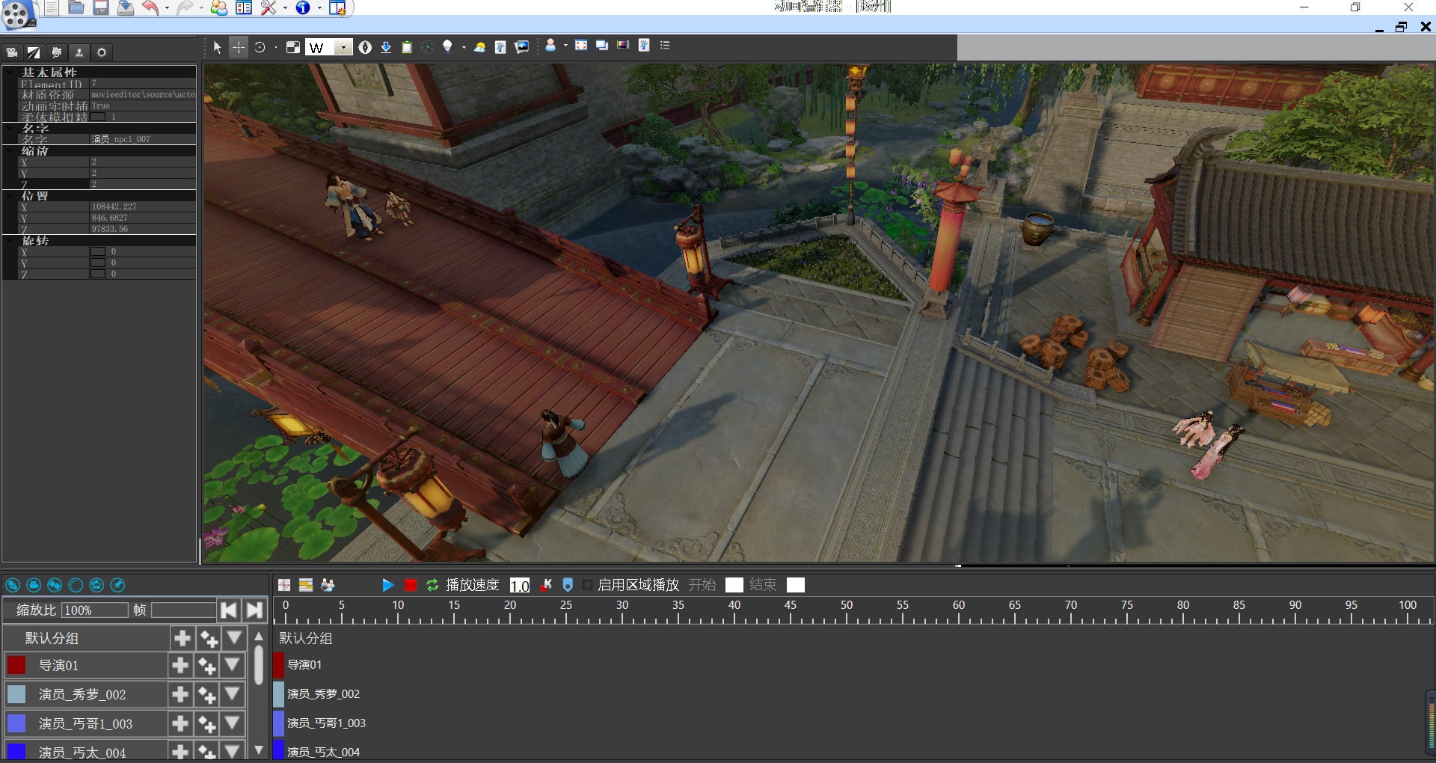Jump to first frame button
The image size is (1436, 763).
[229, 610]
